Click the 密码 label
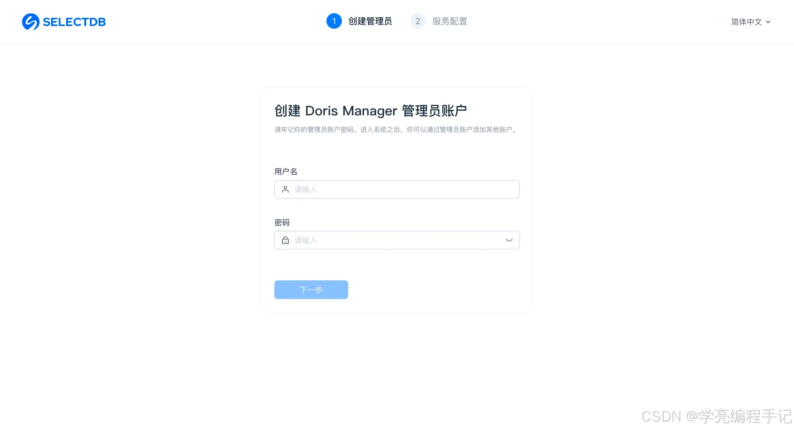 point(282,222)
